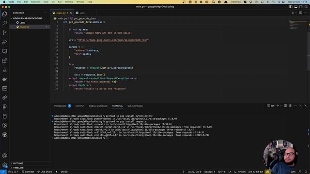Viewport: 310px width, 174px height.
Task: Open the Manage gear icon
Action: tap(4, 165)
